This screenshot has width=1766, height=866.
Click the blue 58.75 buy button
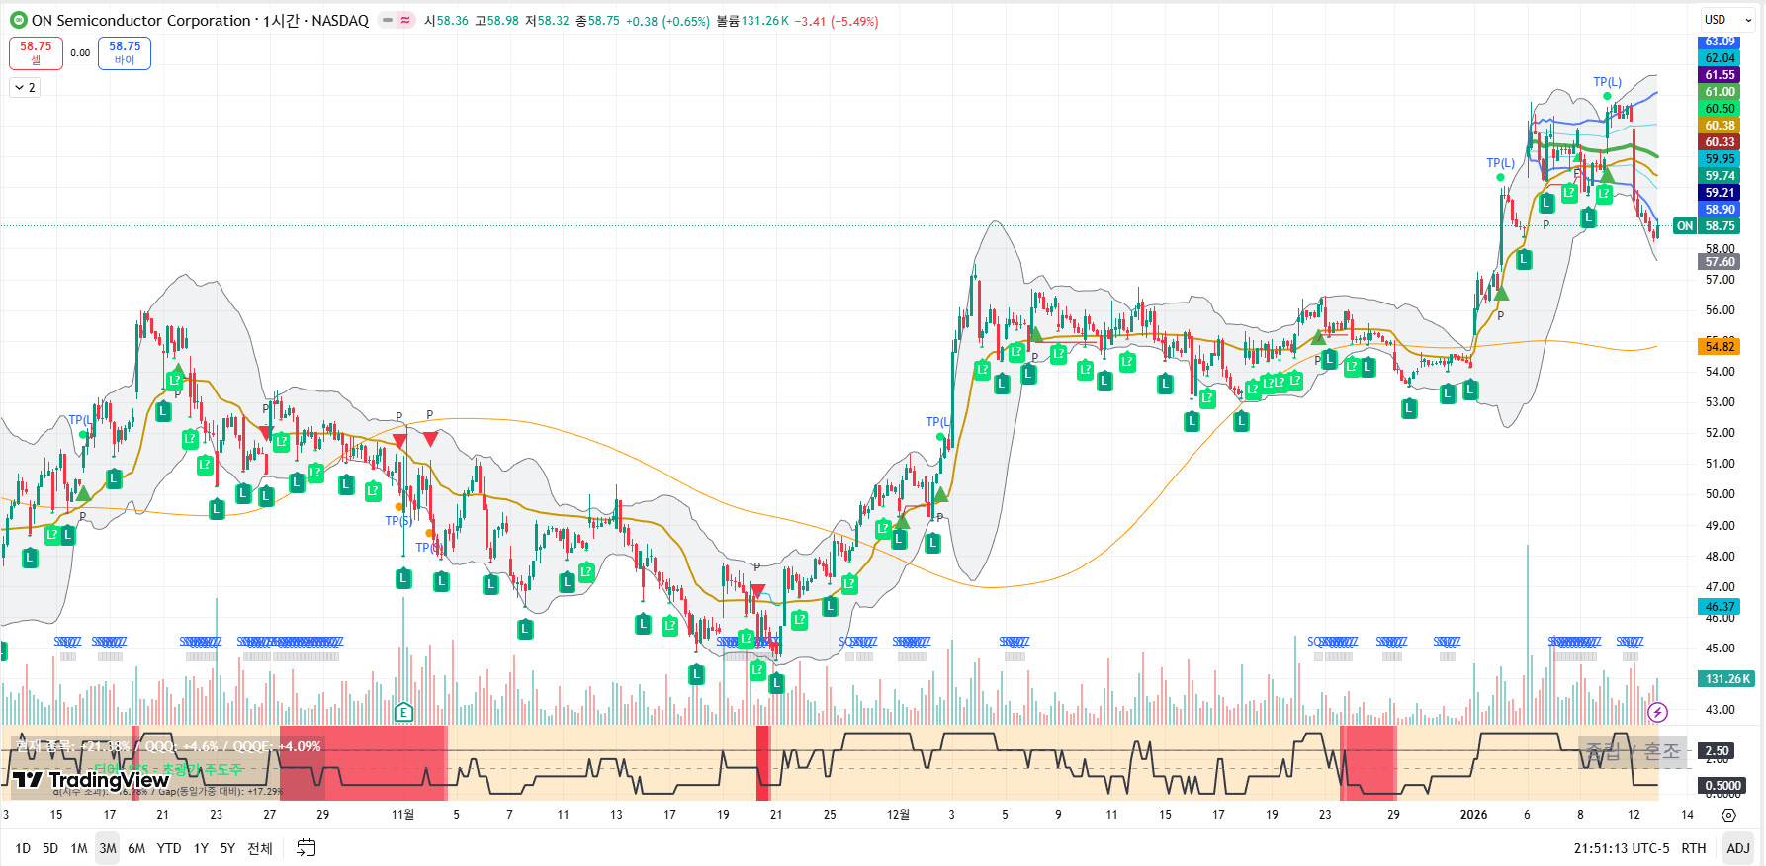tap(125, 53)
